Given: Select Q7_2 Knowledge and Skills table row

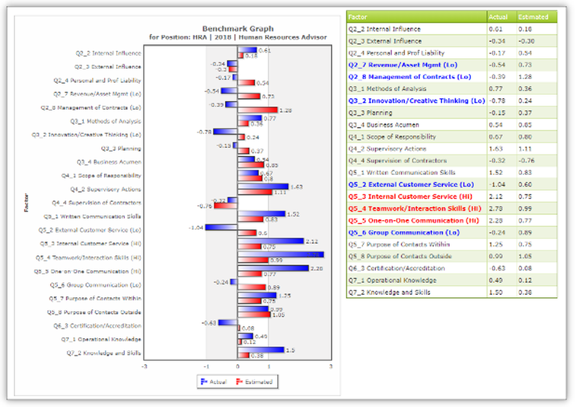Looking at the screenshot, I should point(452,292).
